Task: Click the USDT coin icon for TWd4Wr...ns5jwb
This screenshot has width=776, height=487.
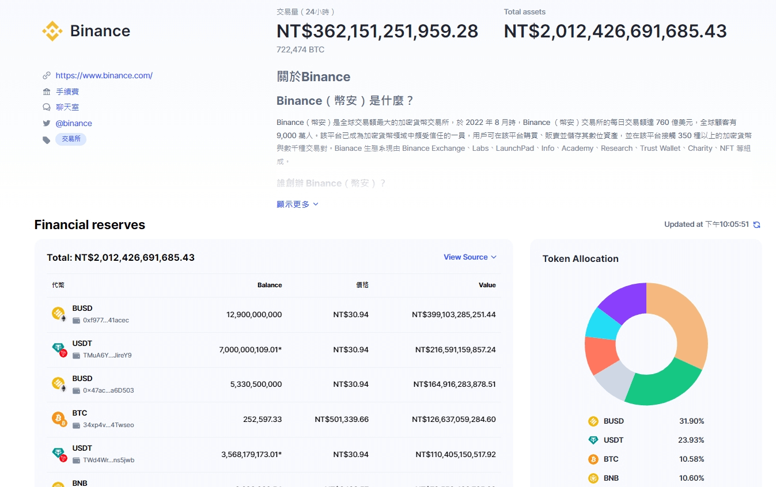Action: point(59,454)
